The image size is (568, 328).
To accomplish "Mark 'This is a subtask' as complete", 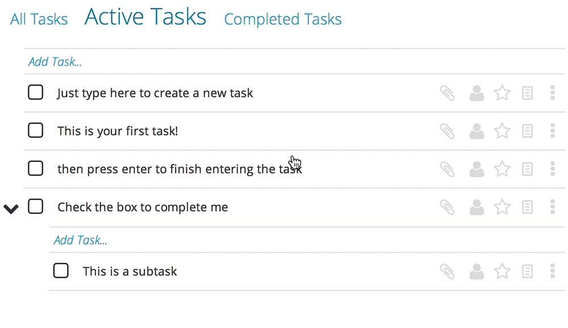I will [61, 271].
